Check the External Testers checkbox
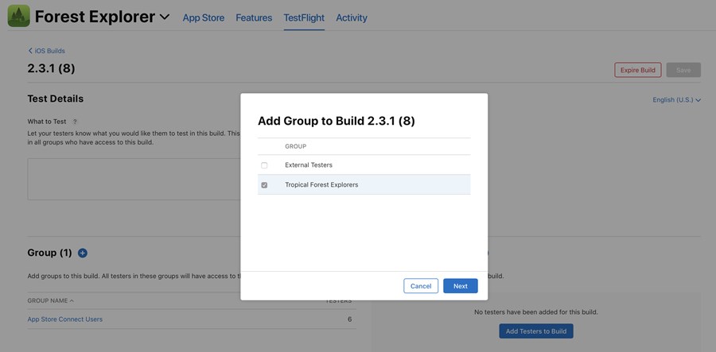Screen dimensions: 716x352 point(264,165)
